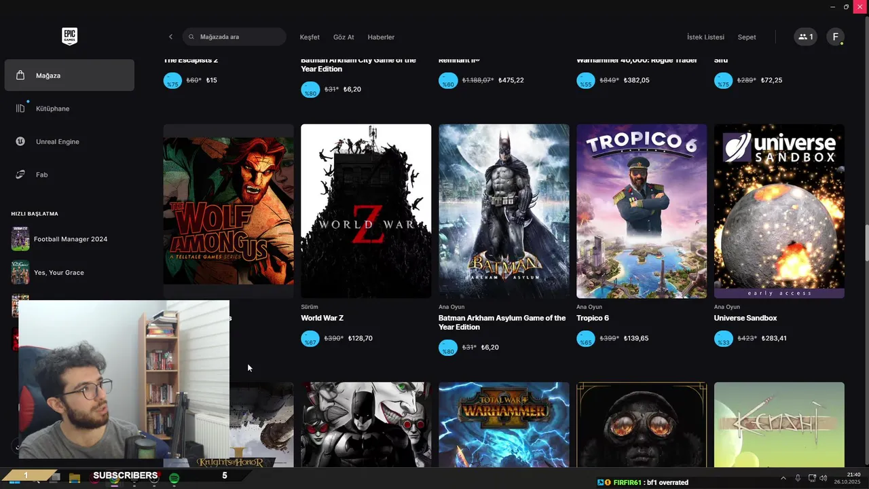869x489 pixels.
Task: Open The Wolf Among Us cover art
Action: [x=228, y=211]
